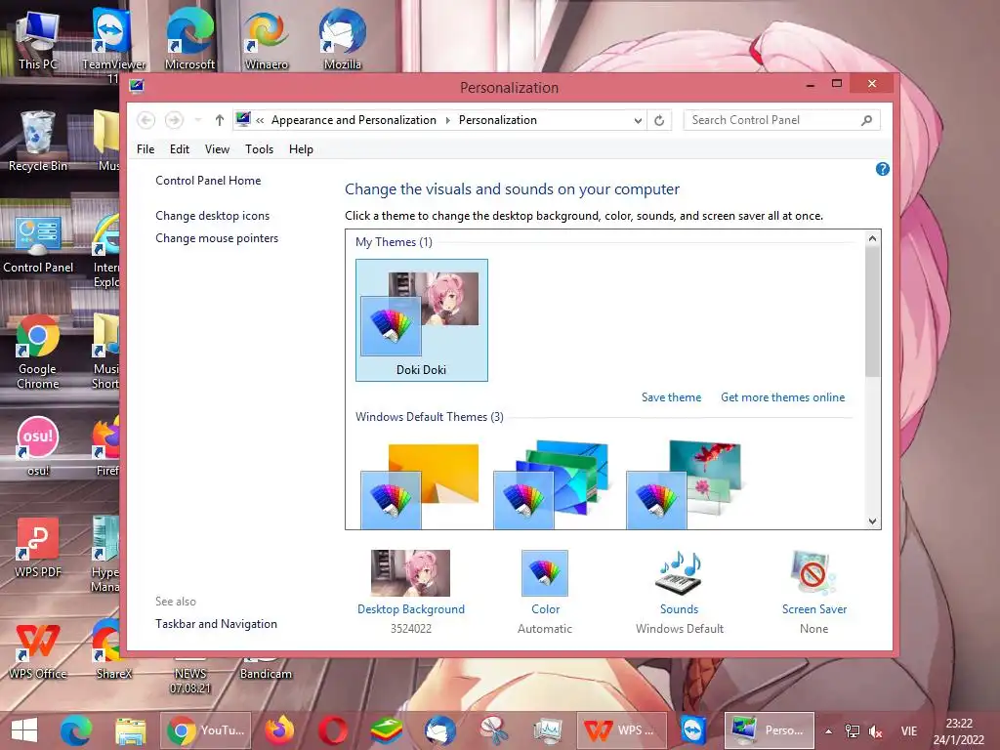Click the Windows Start button
1000x750 pixels.
point(24,729)
